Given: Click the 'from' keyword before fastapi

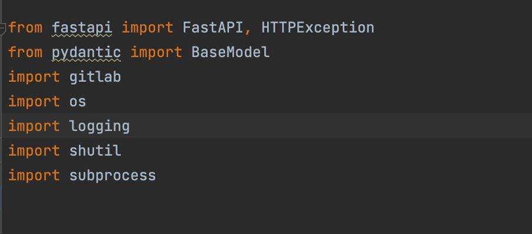Looking at the screenshot, I should (25, 28).
